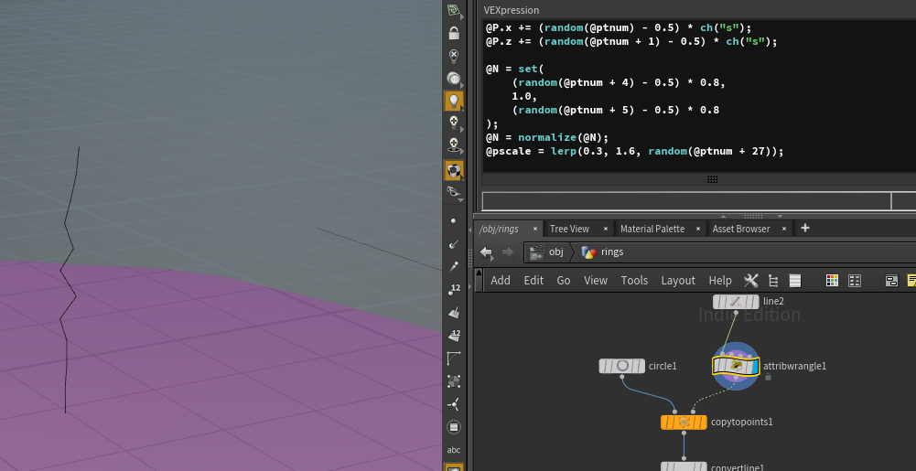Select the line2 node
Image resolution: width=916 pixels, height=471 pixels.
(x=736, y=302)
